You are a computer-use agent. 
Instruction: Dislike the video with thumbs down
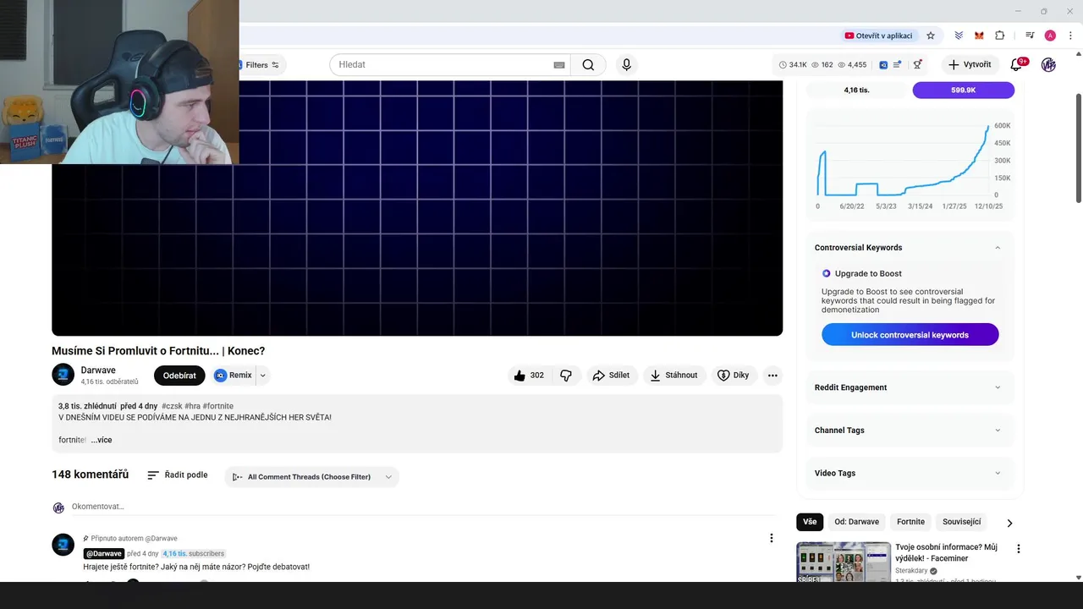[567, 376]
